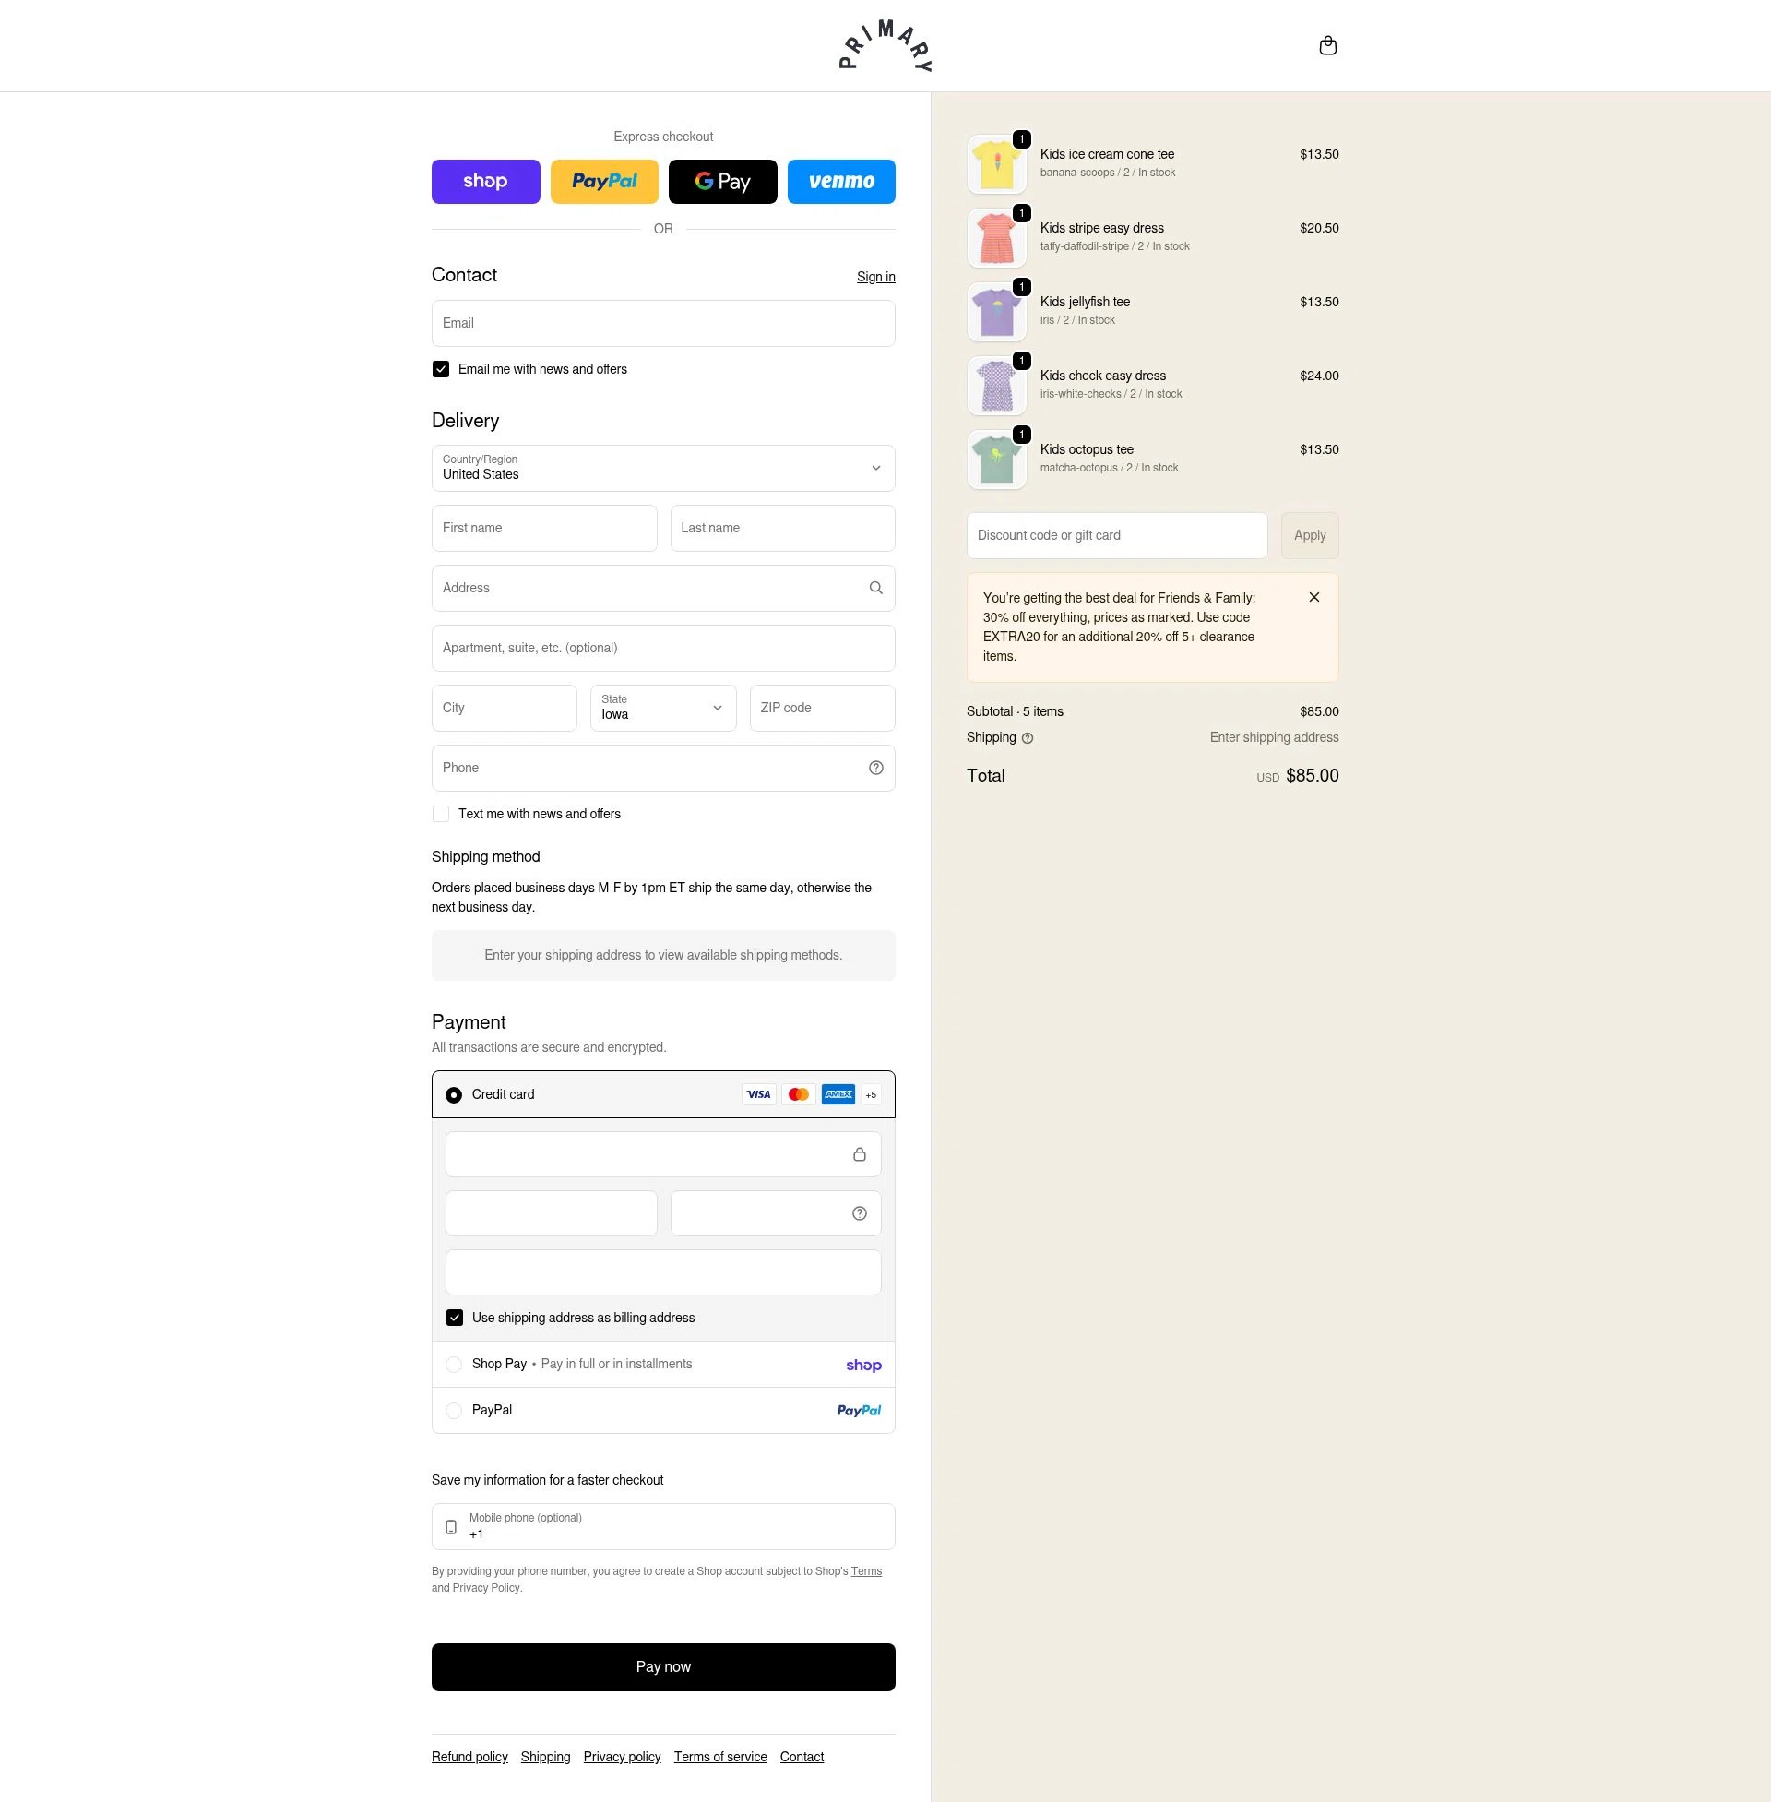The image size is (1771, 1802).
Task: Uncheck Email me with news and offers
Action: pos(441,369)
